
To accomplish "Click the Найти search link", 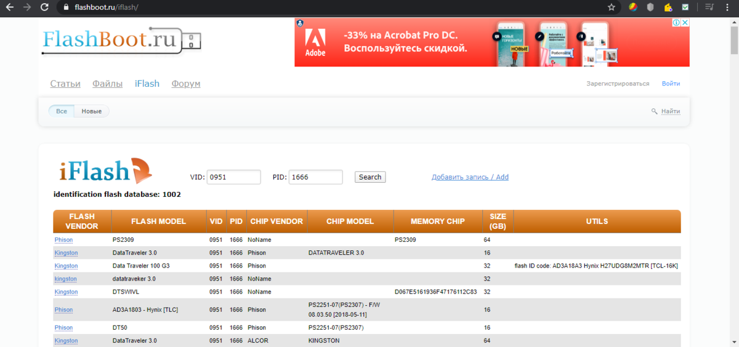I will click(671, 111).
